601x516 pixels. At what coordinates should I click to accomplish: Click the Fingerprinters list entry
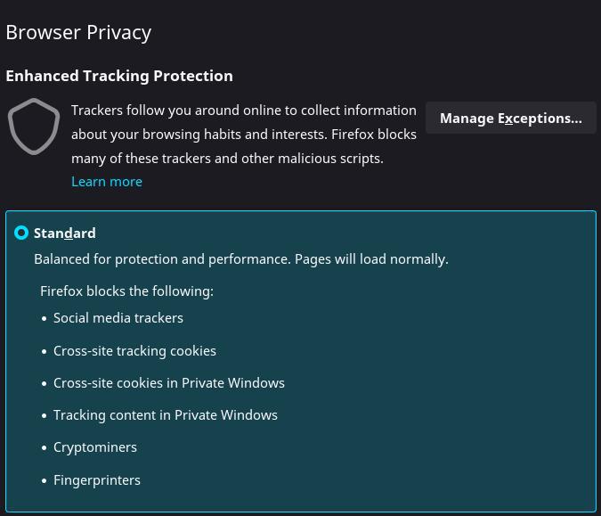[x=97, y=479]
